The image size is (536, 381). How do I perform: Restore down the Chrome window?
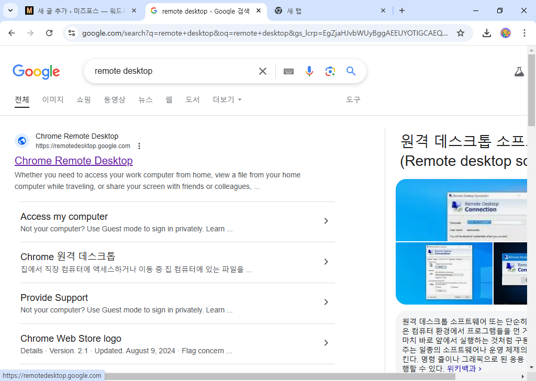click(x=500, y=10)
